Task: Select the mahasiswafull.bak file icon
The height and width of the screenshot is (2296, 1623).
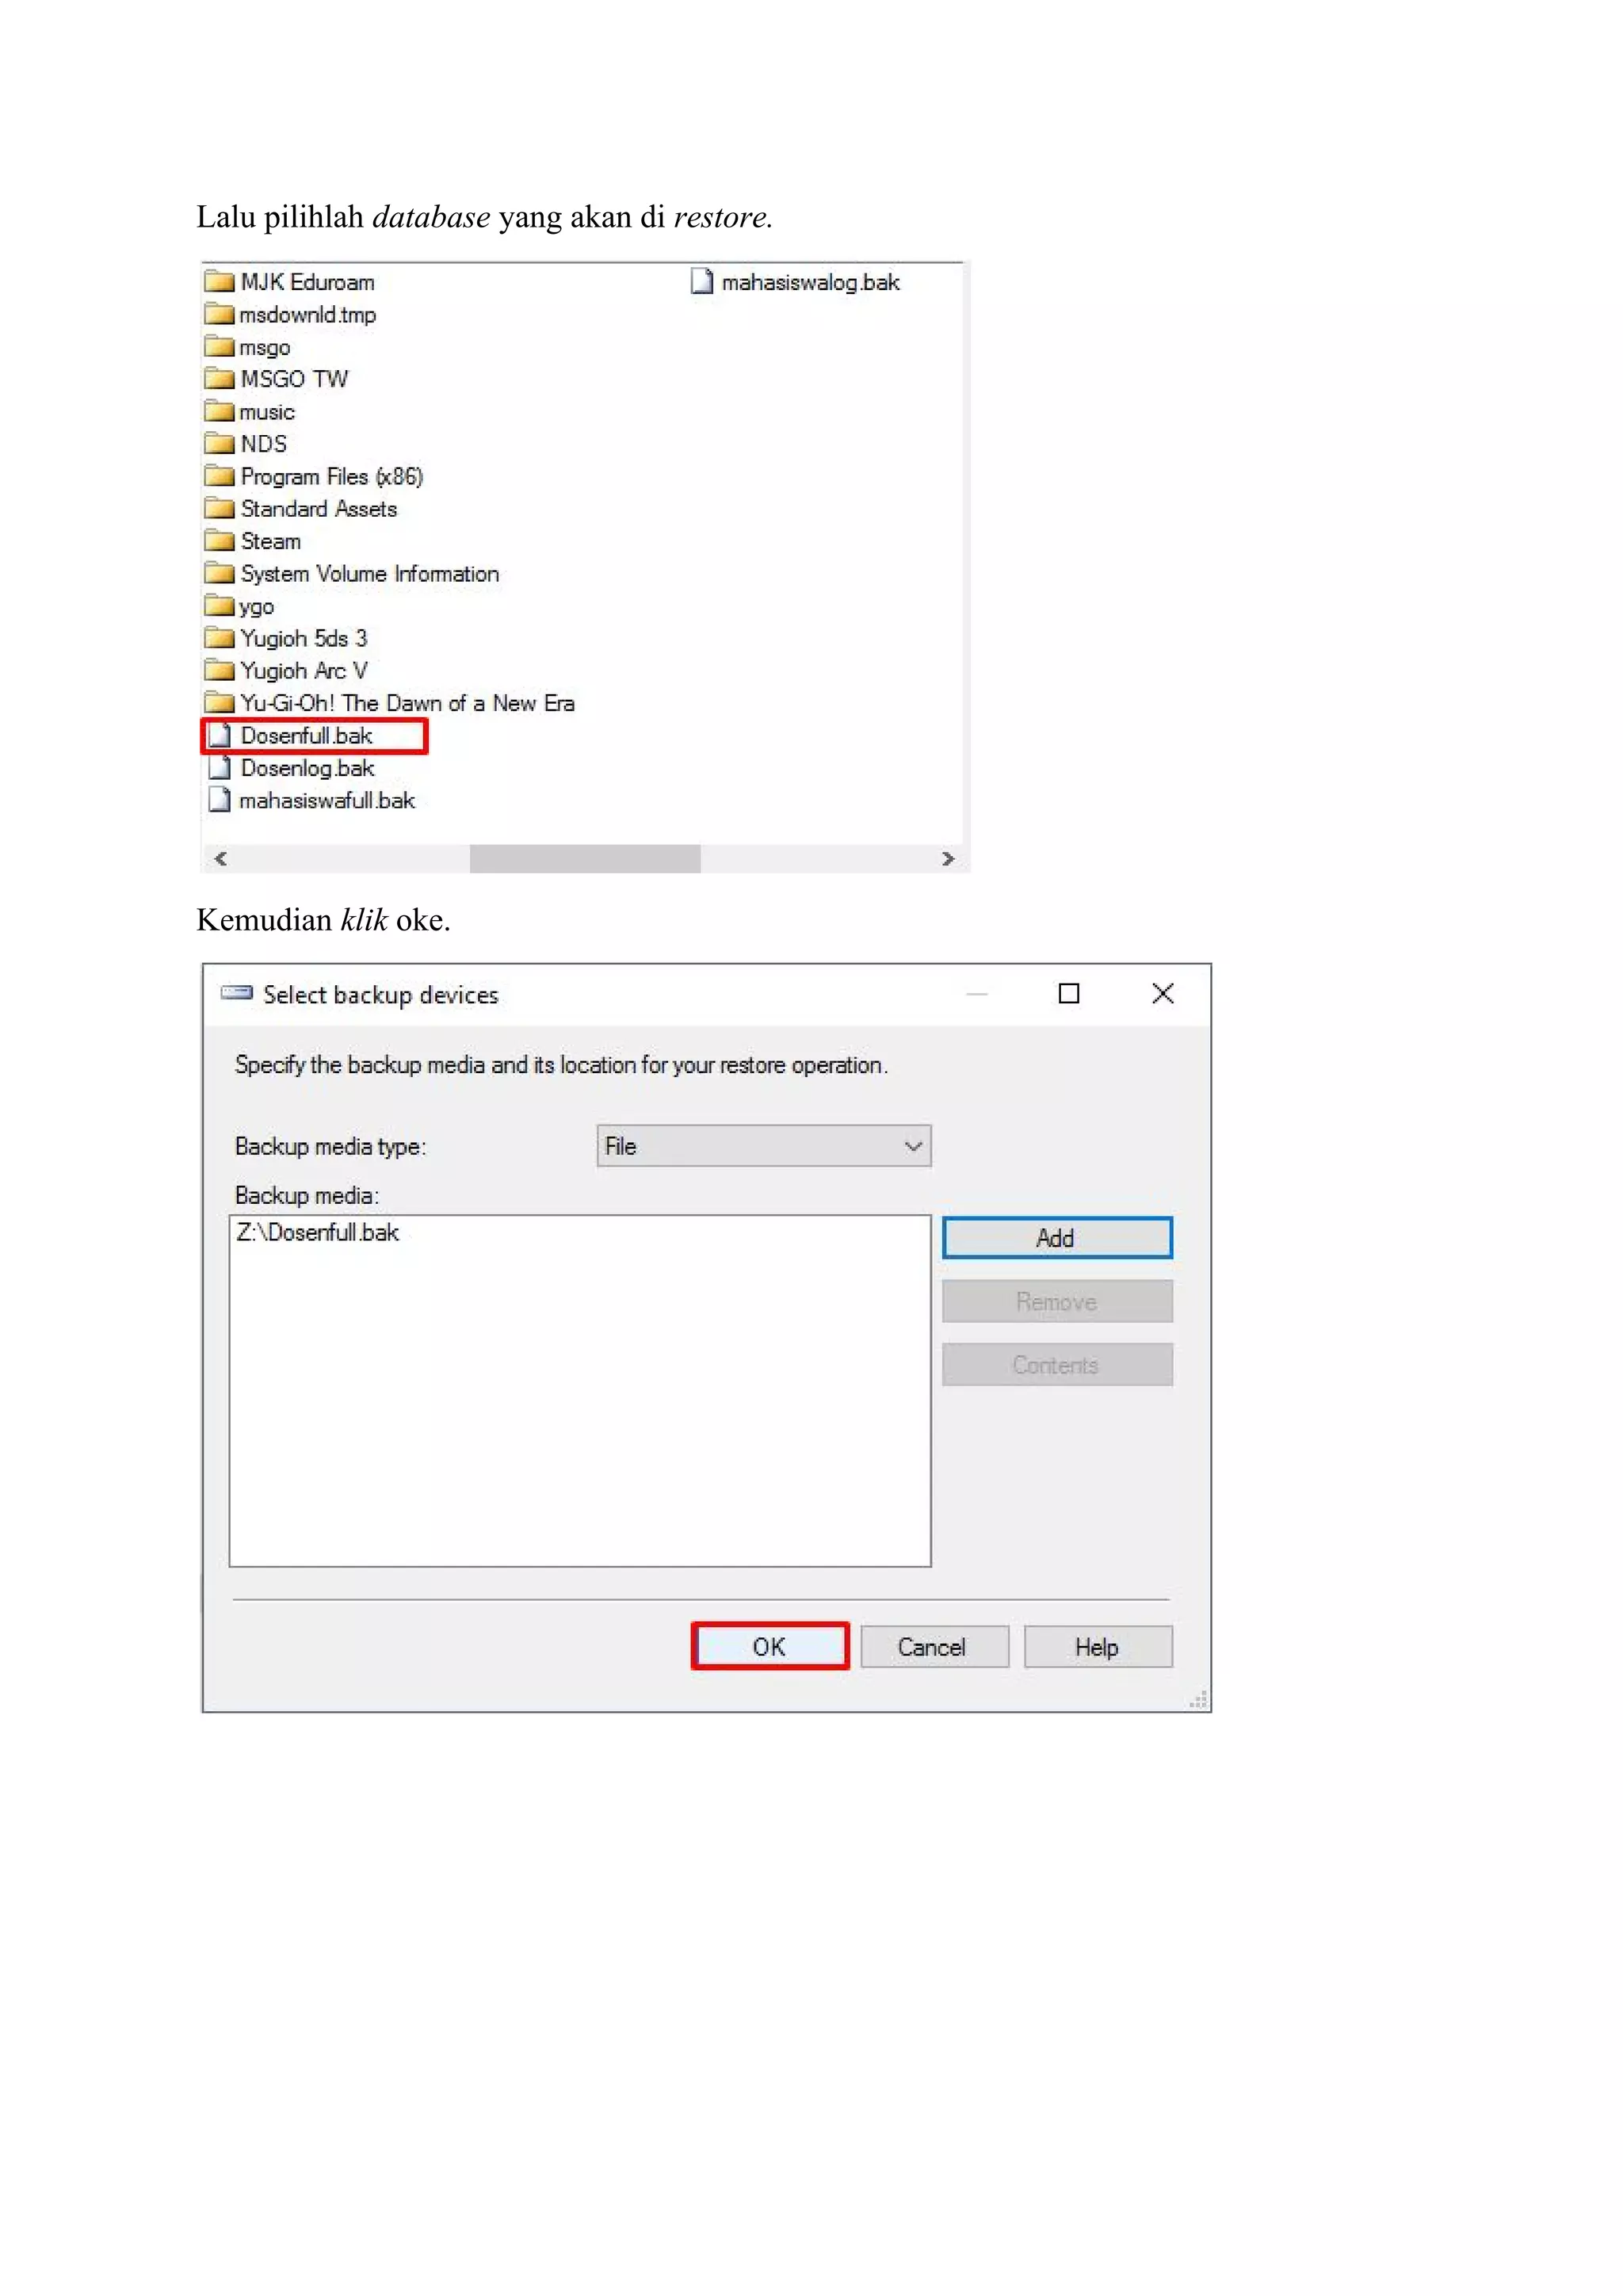Action: click(x=219, y=800)
